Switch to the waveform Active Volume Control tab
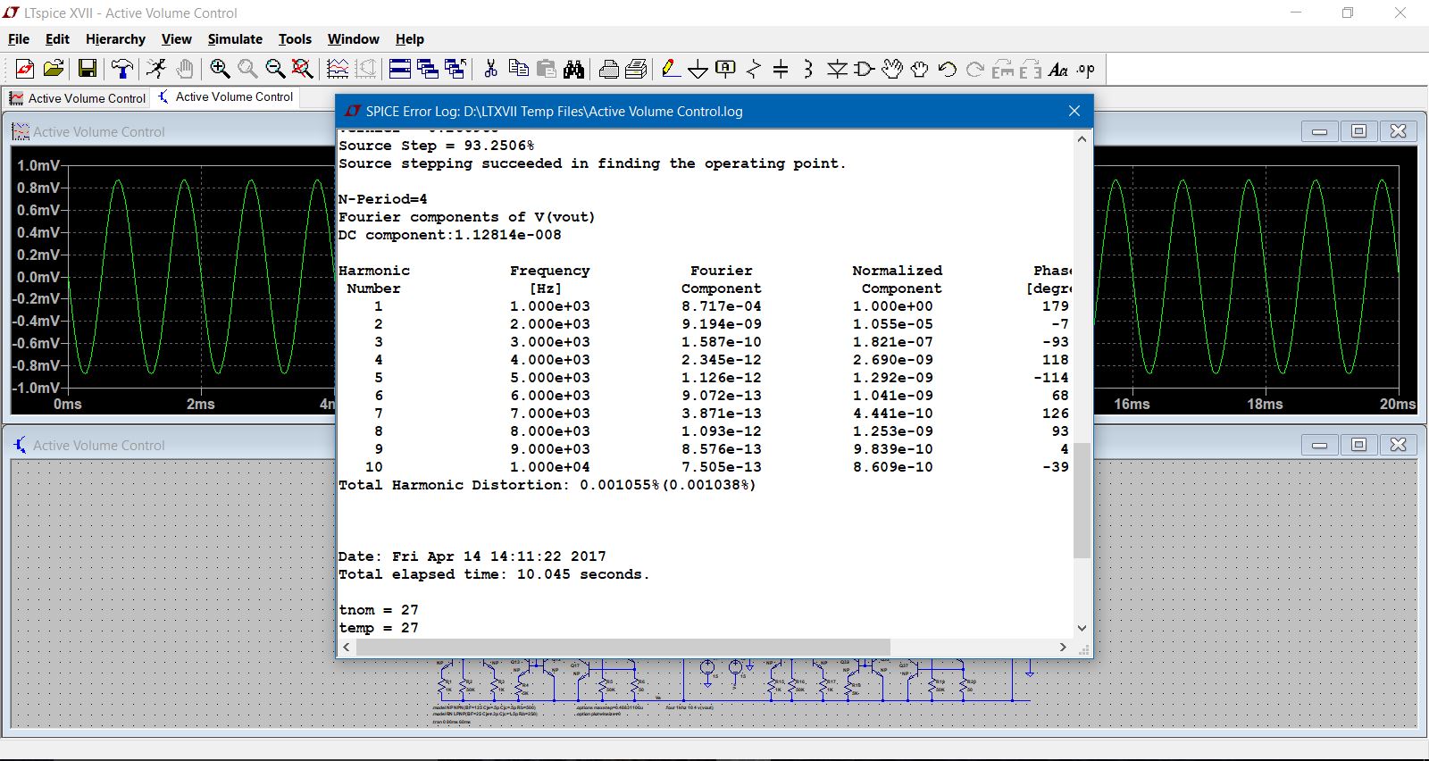Viewport: 1429px width, 761px height. (x=78, y=98)
